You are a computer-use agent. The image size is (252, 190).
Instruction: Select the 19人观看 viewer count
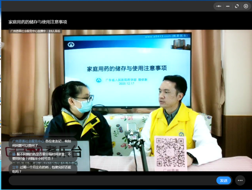[x=55, y=31]
